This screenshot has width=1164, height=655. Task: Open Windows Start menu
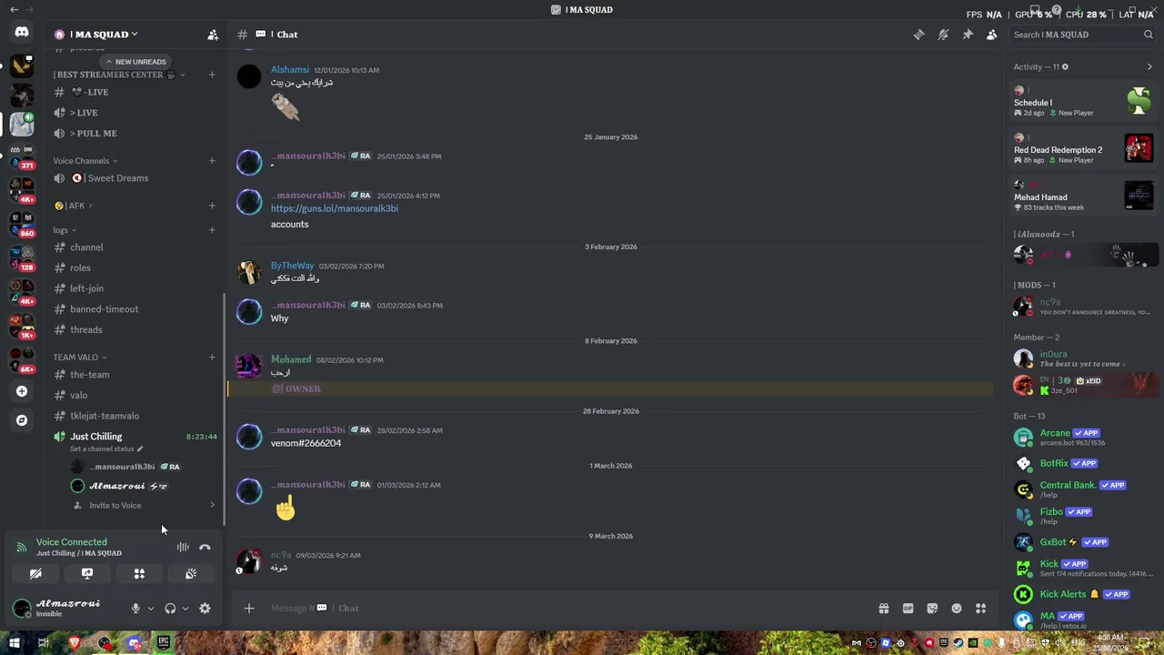(15, 643)
